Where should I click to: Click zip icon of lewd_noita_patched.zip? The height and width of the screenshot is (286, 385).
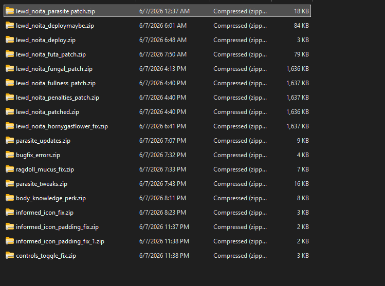[x=10, y=112]
